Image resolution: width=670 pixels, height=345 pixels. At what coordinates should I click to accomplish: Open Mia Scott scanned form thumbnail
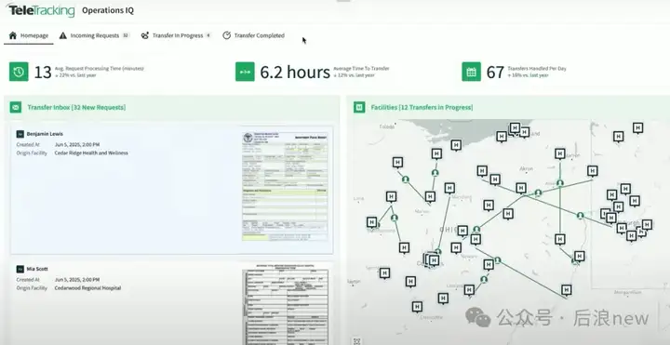[x=286, y=305]
